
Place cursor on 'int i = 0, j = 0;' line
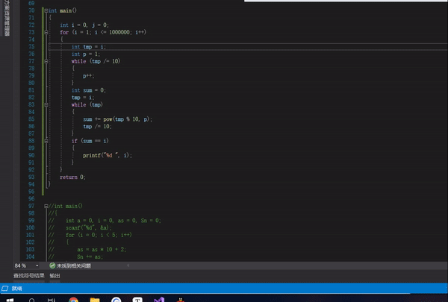click(84, 25)
